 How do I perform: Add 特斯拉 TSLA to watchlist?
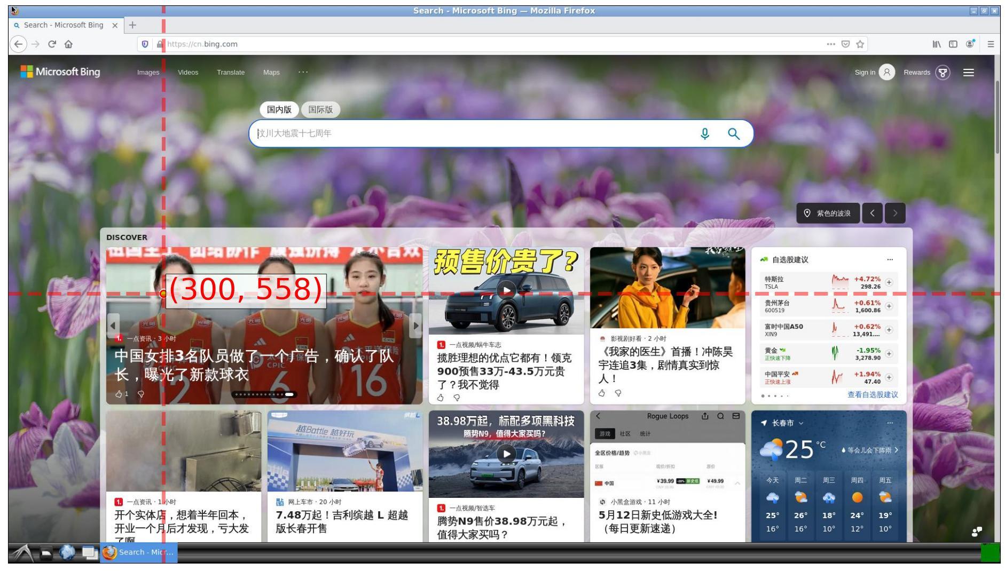tap(889, 282)
